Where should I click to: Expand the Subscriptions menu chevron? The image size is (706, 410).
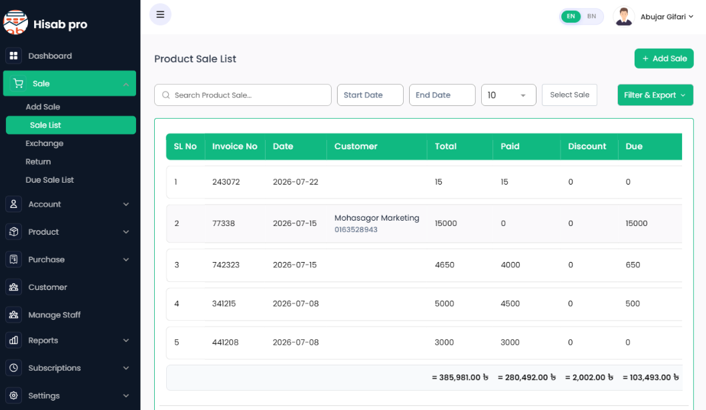click(x=126, y=368)
